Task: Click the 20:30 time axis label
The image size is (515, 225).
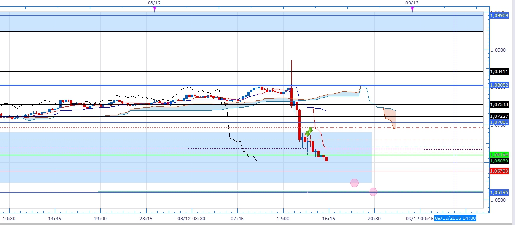Action: coord(374,218)
